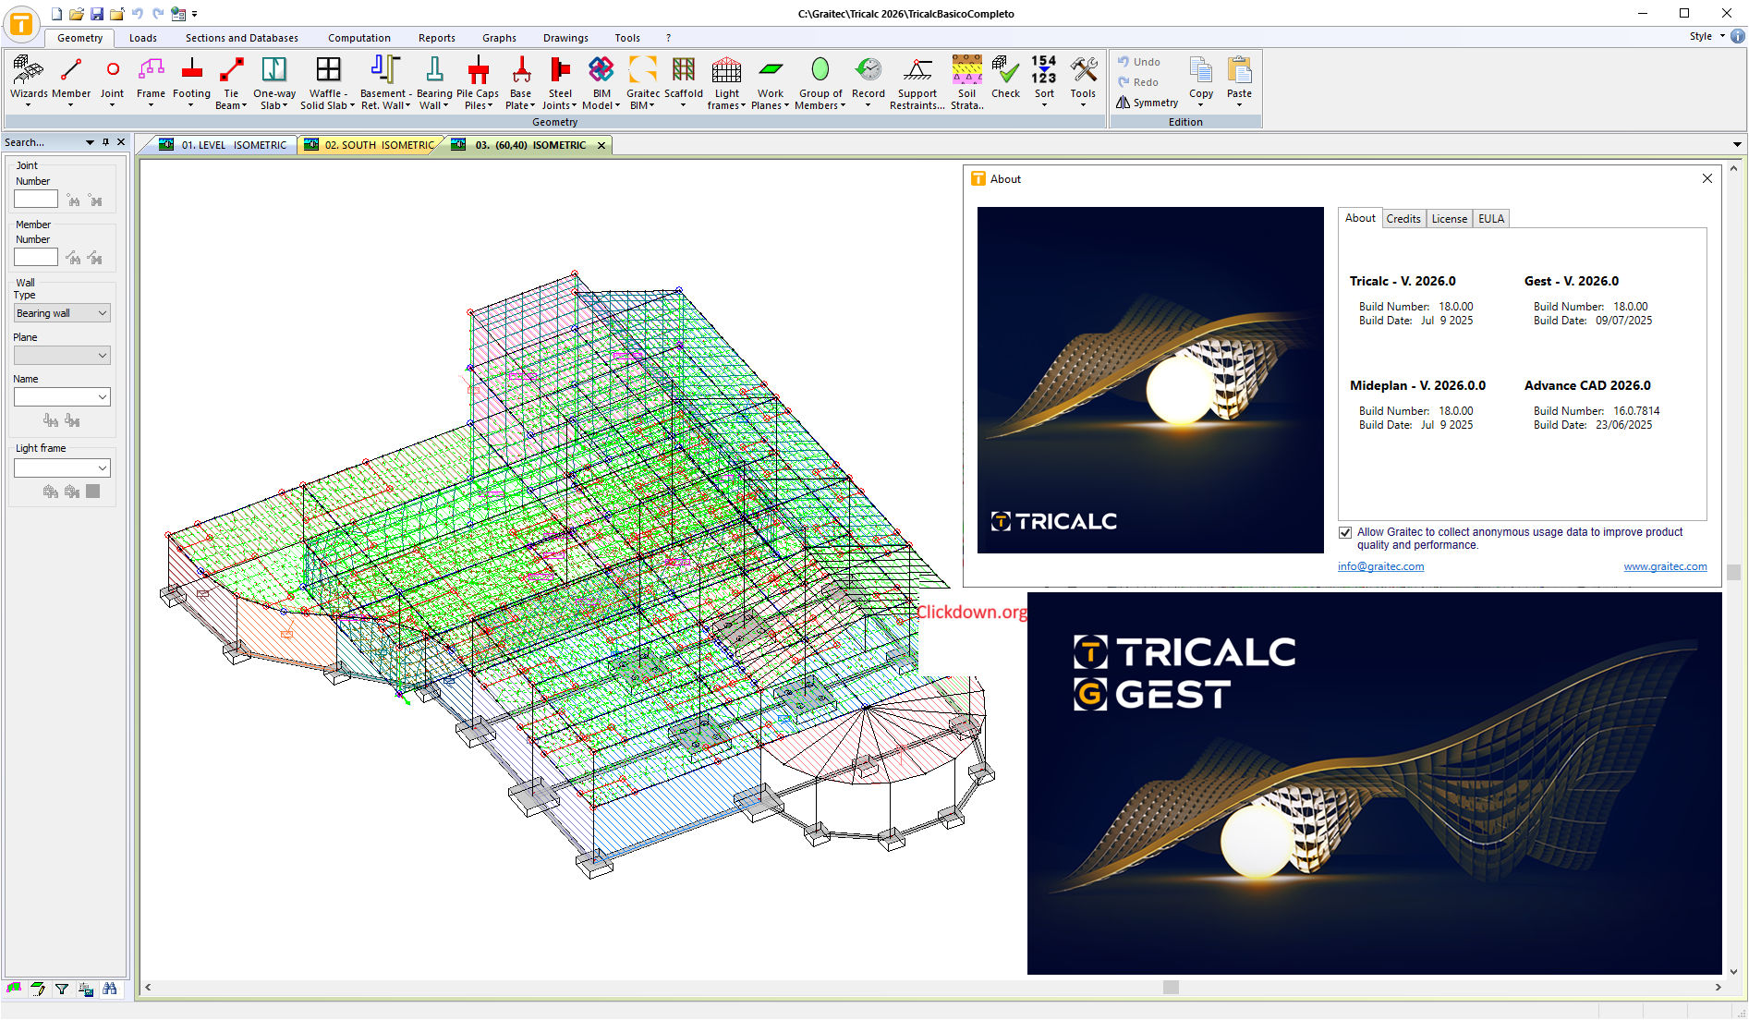The width and height of the screenshot is (1749, 1020).
Task: Click the Support Restraints icon
Action: [x=917, y=71]
